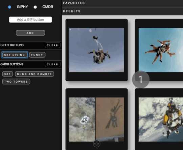Open the blue-sky tandem freefall GIF
This screenshot has width=183, height=150.
pos(161,50)
